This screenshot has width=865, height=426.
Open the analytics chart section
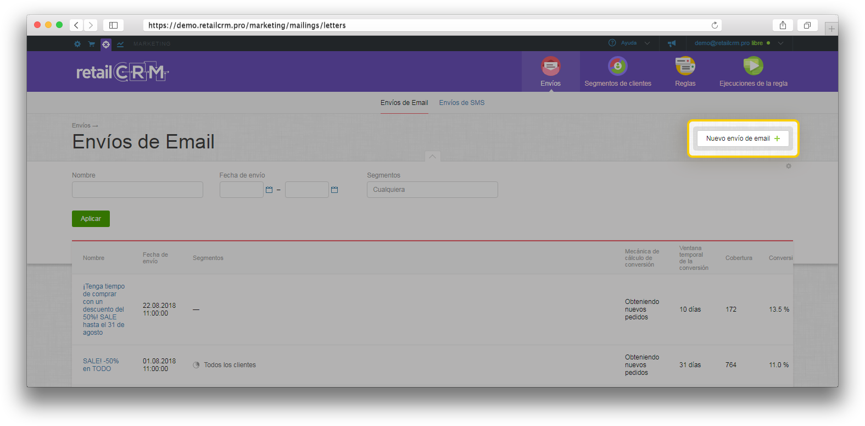click(x=120, y=44)
